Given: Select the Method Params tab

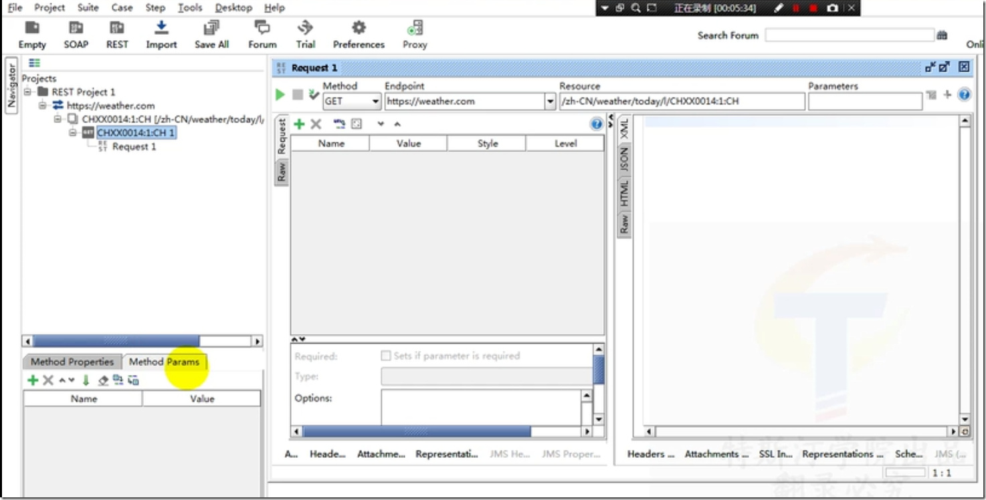Looking at the screenshot, I should point(164,362).
